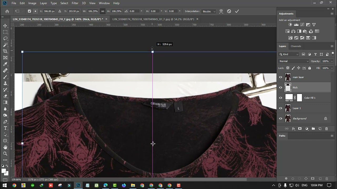Viewport: 337px width, 189px height.
Task: Delete layer with the trash icon
Action: click(326, 129)
